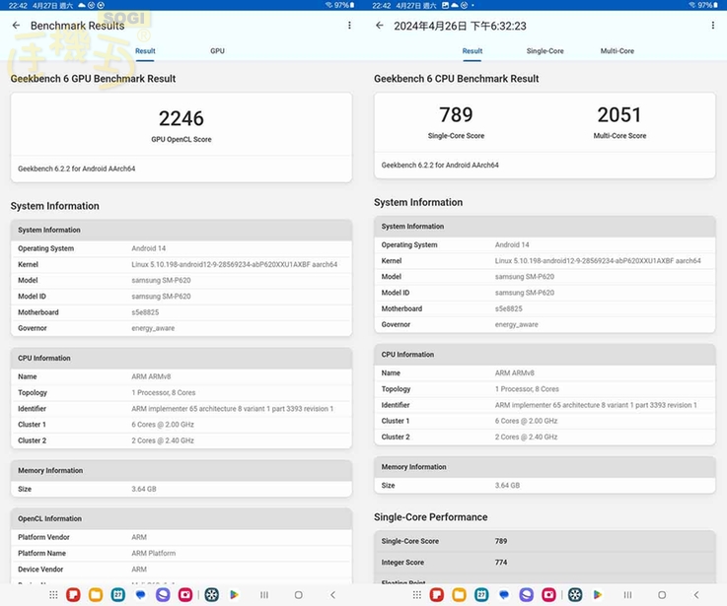This screenshot has width=727, height=606.
Task: Tap the 789 Single-Core score at top
Action: tap(457, 115)
